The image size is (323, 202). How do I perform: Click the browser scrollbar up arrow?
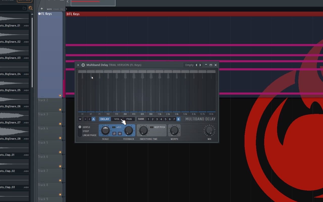point(32,14)
